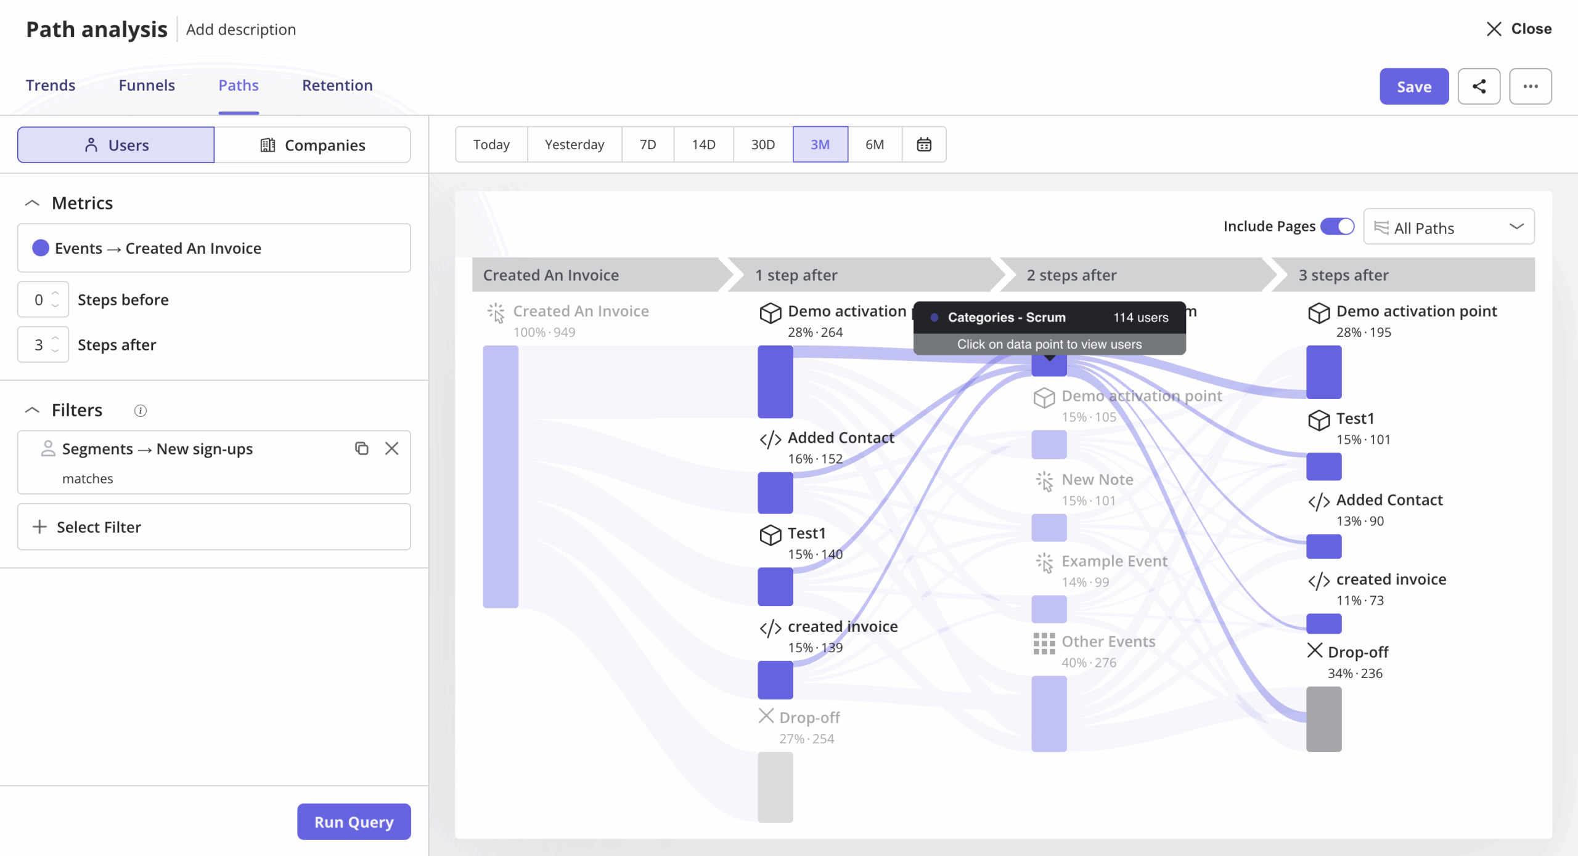Click the calendar icon for custom date range
This screenshot has height=856, width=1578.
924,144
